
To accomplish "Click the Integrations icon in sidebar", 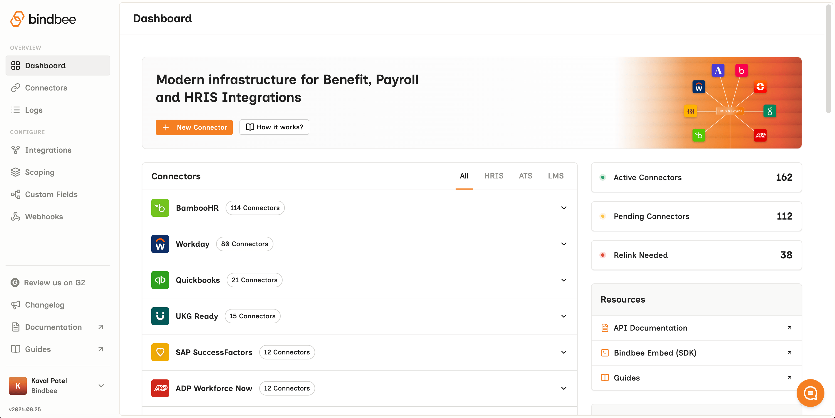I will click(16, 150).
